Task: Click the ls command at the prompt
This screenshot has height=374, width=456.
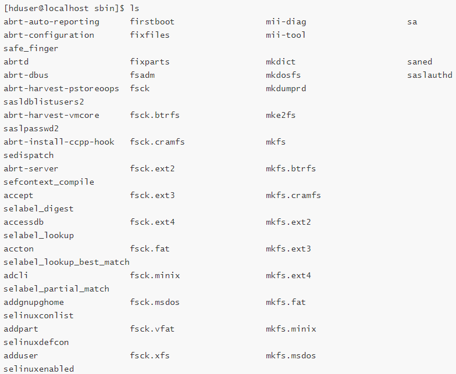Action: tap(135, 8)
